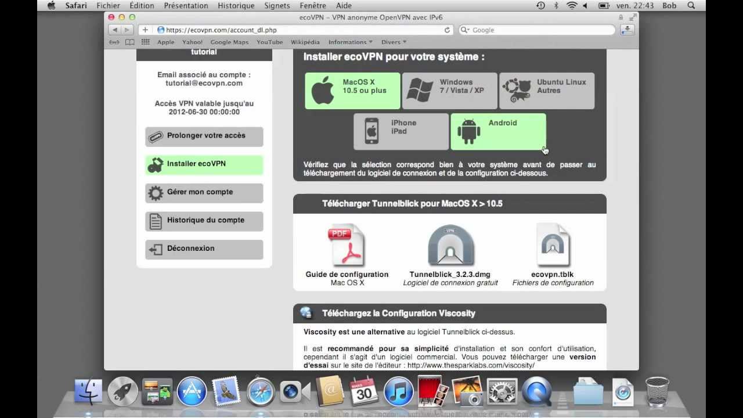This screenshot has height=418, width=743.
Task: Open the Apple bookmark
Action: click(165, 42)
